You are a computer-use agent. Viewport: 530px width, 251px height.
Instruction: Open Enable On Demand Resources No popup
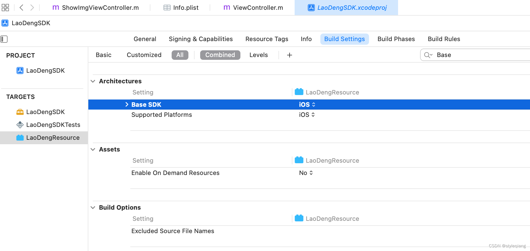click(x=306, y=173)
